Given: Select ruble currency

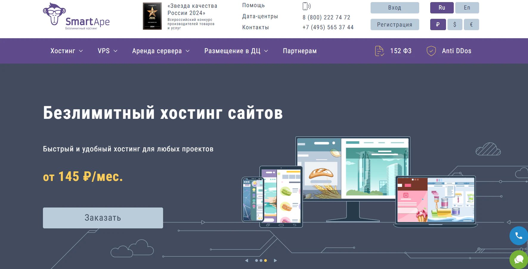Looking at the screenshot, I should click(x=438, y=24).
